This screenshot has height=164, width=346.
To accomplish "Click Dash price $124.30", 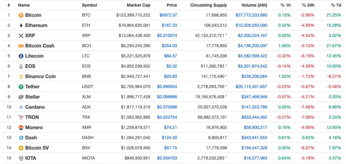I will click(x=169, y=138).
